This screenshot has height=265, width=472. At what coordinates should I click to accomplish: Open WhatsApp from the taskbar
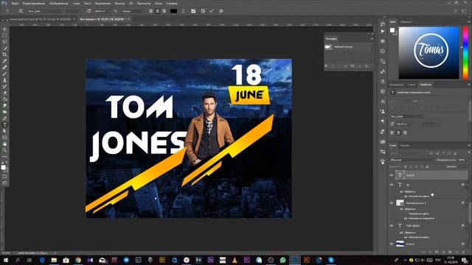pos(282,260)
